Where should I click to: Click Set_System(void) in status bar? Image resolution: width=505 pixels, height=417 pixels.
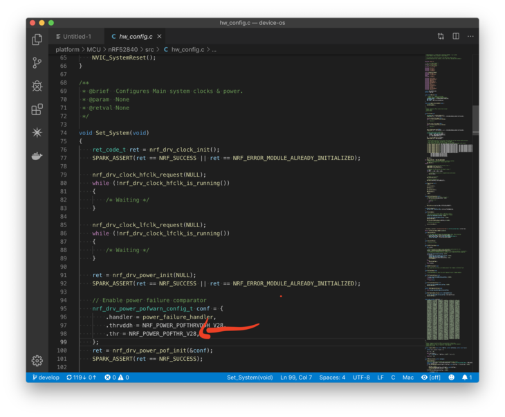click(250, 378)
